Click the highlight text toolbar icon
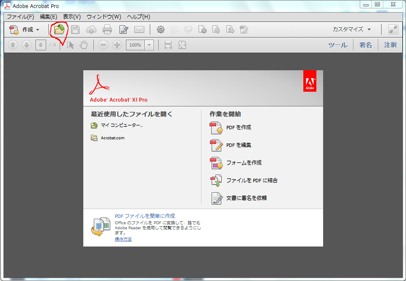Screen dimensions: 406x281 point(188,29)
